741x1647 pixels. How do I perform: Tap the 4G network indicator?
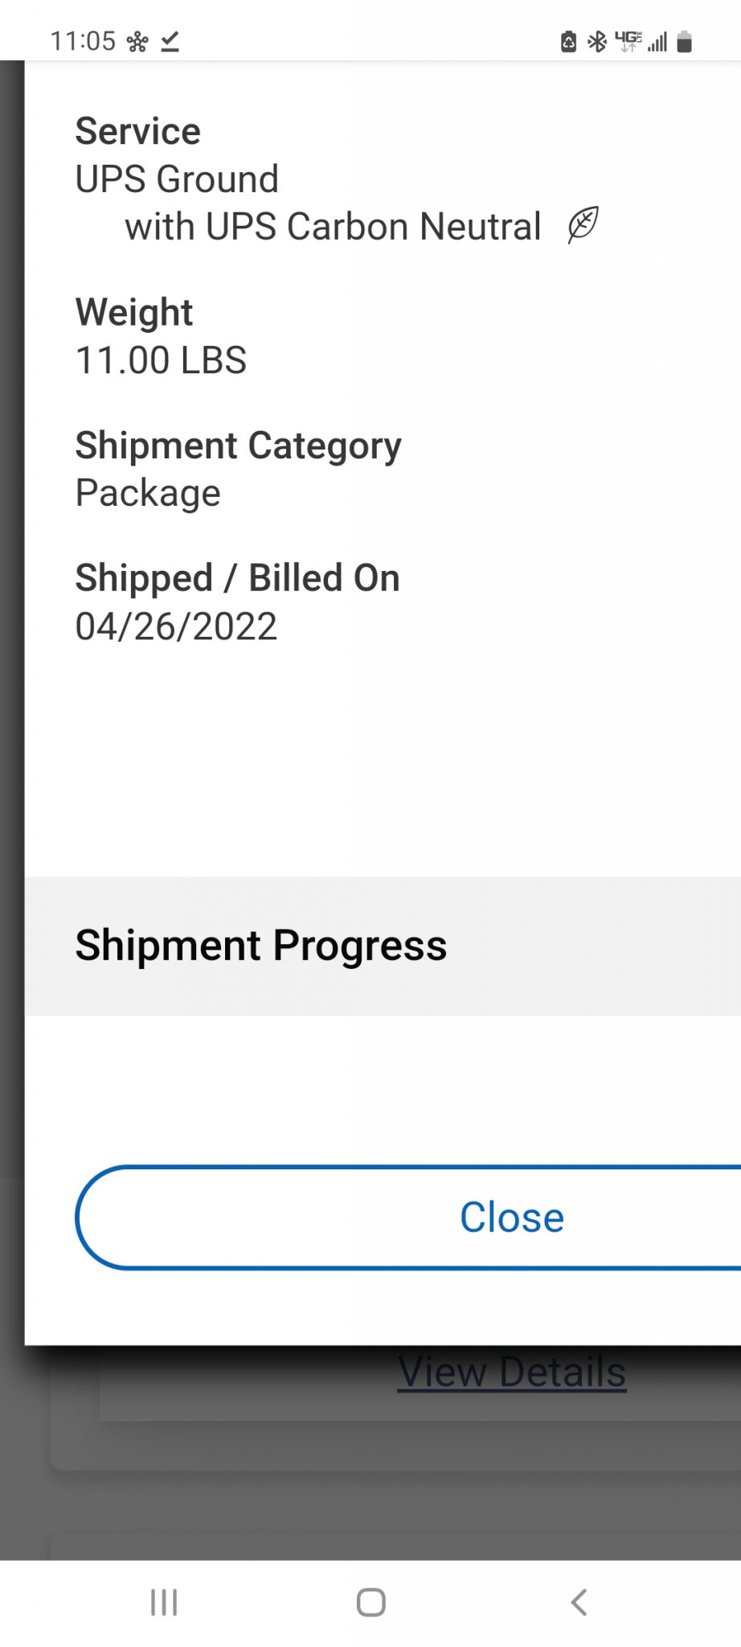(x=628, y=40)
